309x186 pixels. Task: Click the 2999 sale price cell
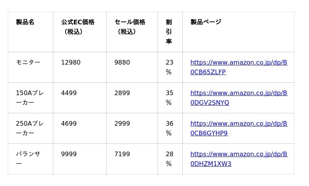122,124
